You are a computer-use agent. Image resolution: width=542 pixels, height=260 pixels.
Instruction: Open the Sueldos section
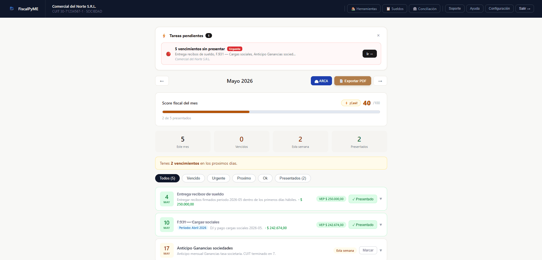point(395,9)
